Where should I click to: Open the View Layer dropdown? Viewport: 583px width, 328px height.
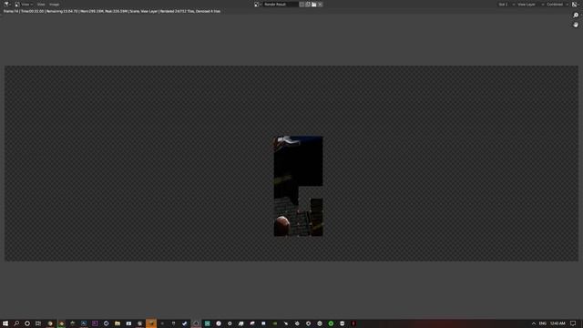[530, 4]
